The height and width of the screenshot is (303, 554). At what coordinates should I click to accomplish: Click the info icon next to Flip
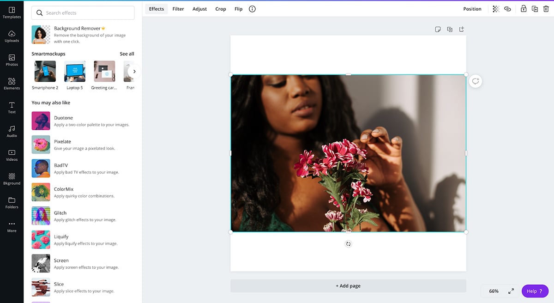point(252,9)
